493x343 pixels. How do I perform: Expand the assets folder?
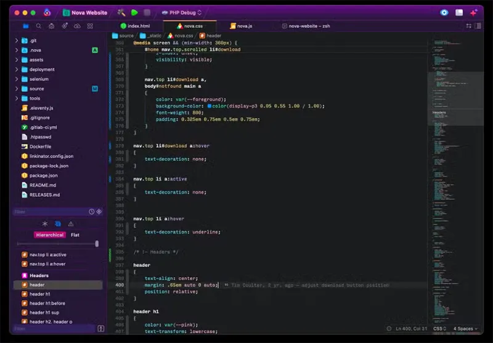[17, 60]
